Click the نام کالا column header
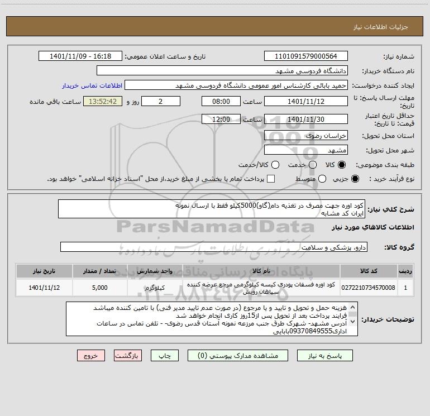 tap(261, 271)
